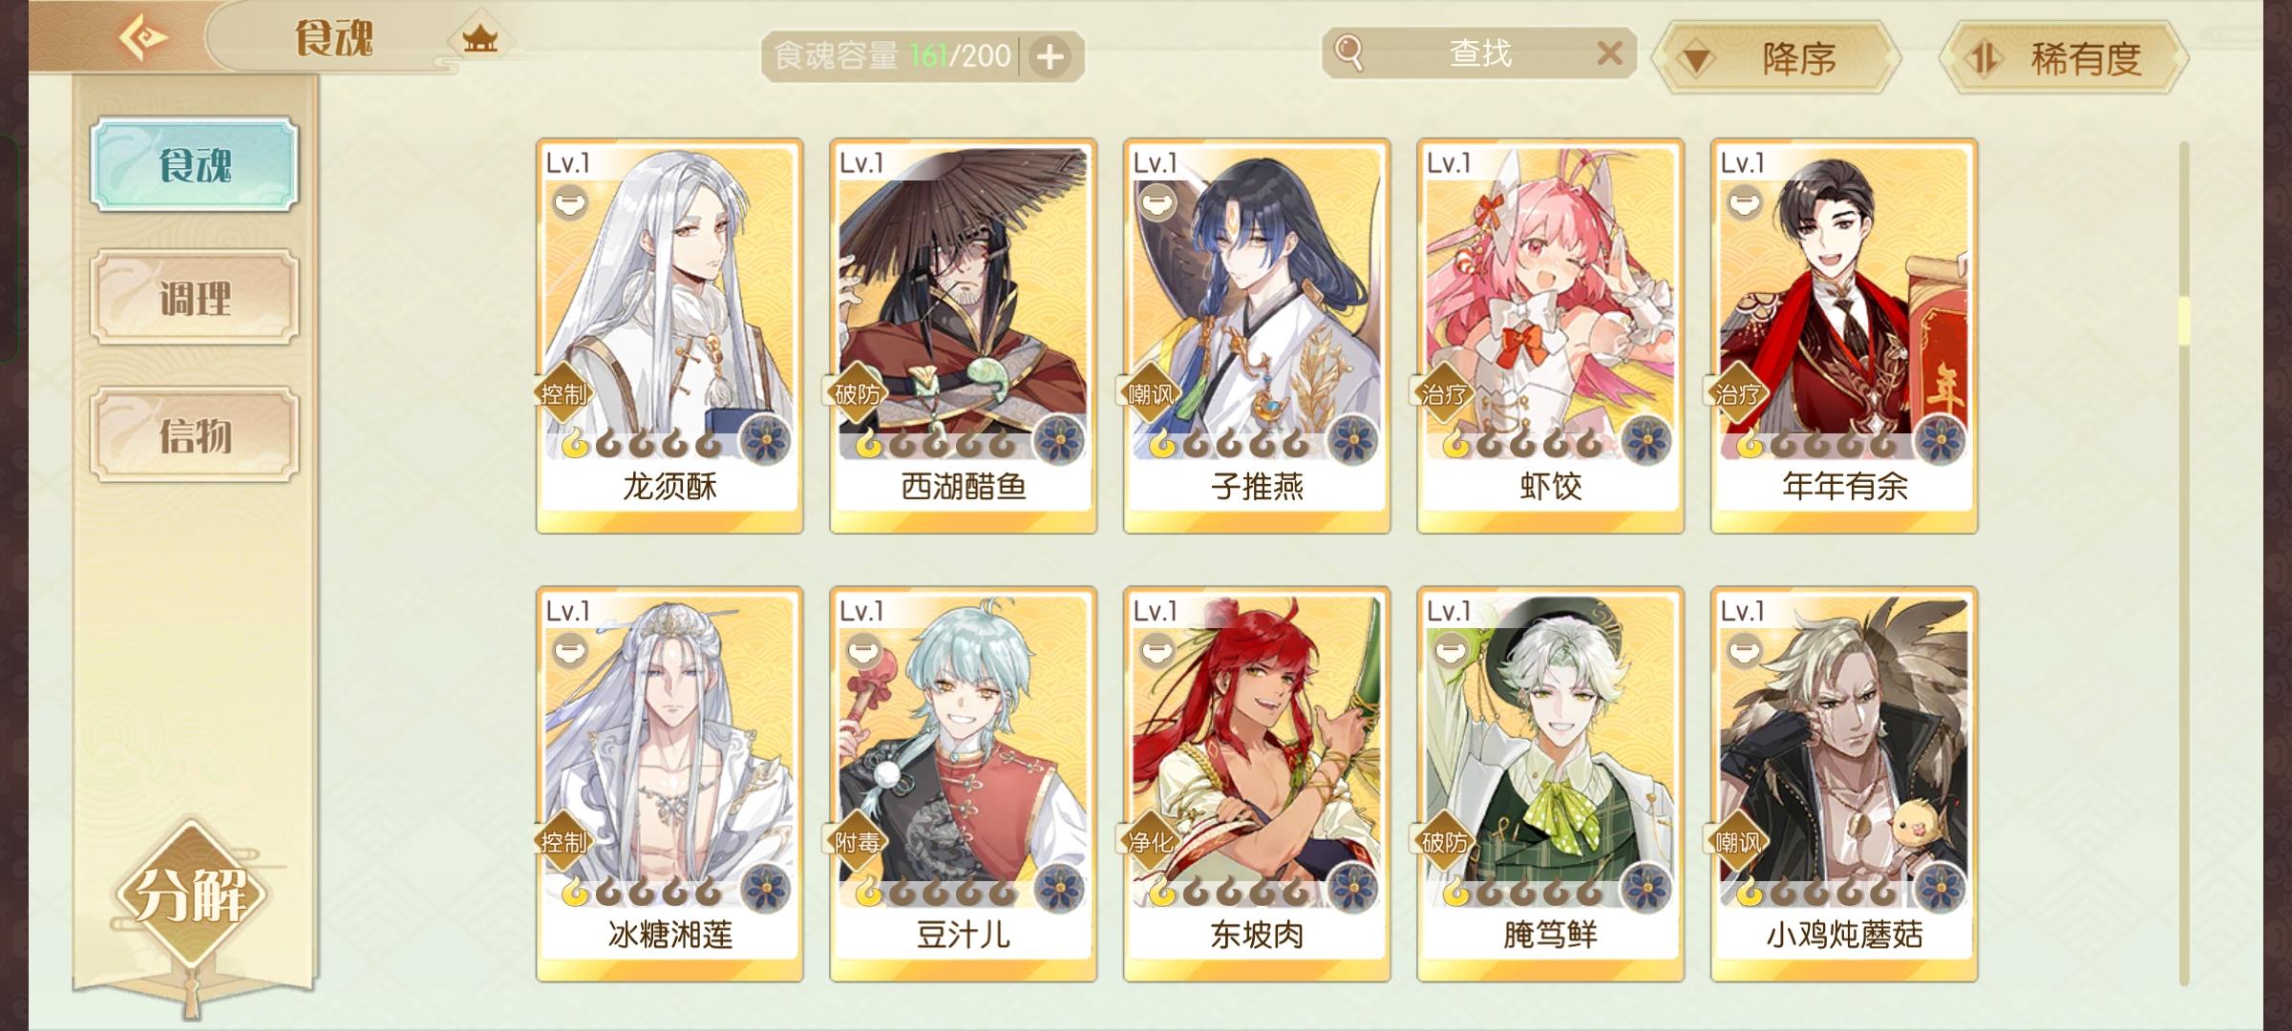This screenshot has height=1031, width=2292.
Task: Click the blue flower badge on 龙须酥
Action: click(766, 441)
